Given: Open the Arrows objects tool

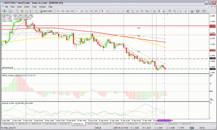Looking at the screenshot, I should tap(147, 11).
